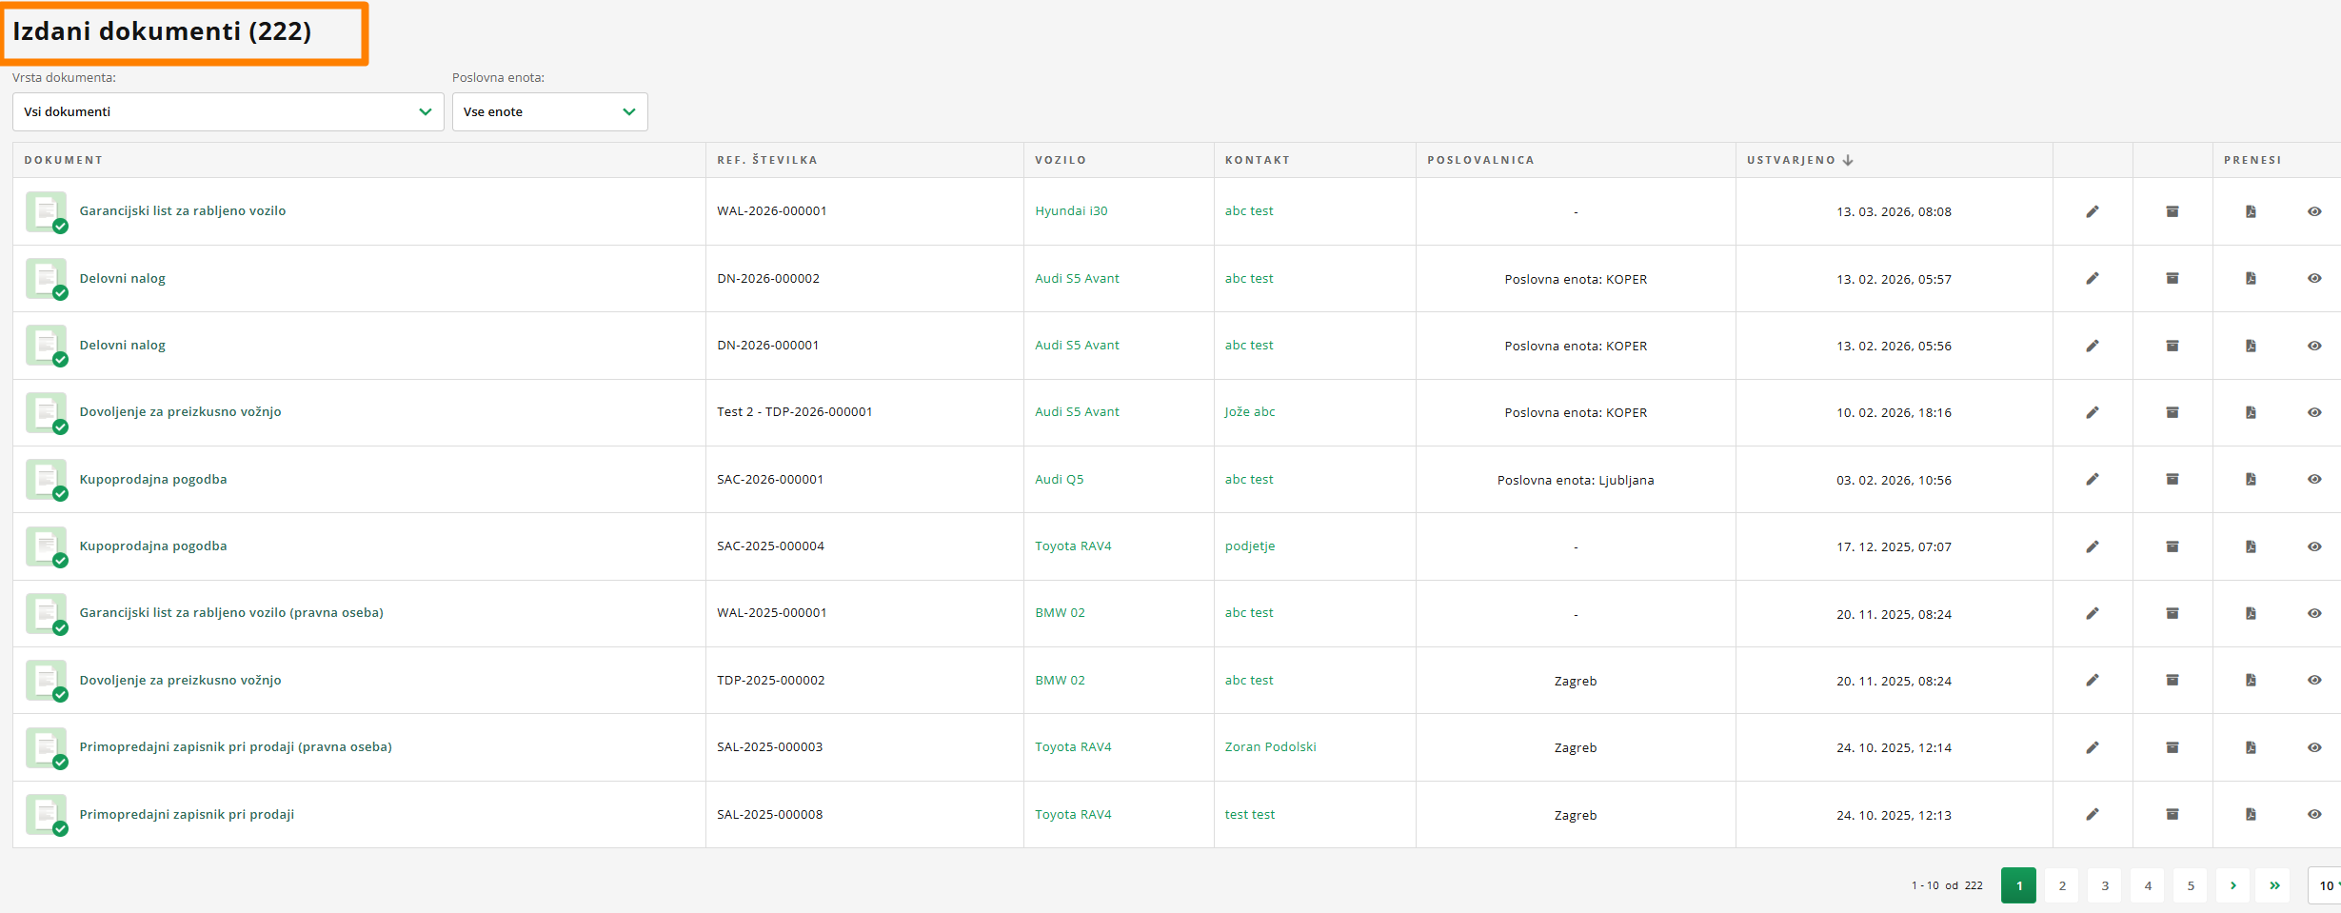Viewport: 2341px width, 913px height.
Task: Go to page 3 of results
Action: (x=2104, y=885)
